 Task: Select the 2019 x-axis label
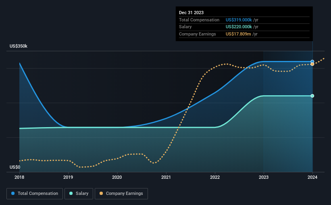[x=68, y=177]
